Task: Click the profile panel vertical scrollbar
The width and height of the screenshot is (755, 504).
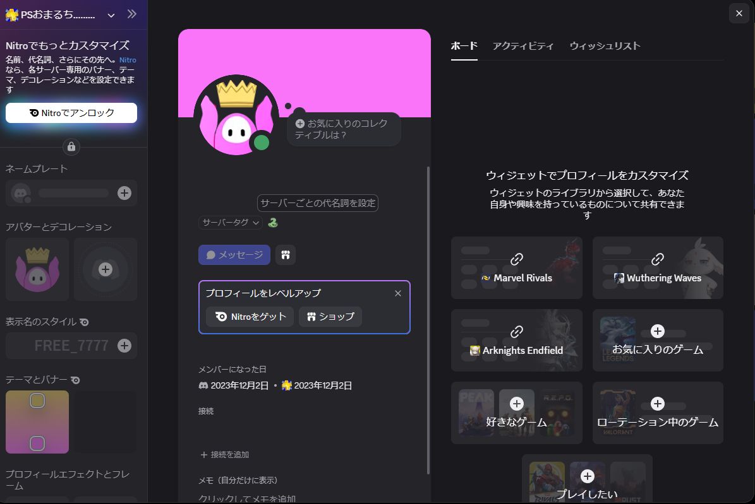Action: click(428, 320)
